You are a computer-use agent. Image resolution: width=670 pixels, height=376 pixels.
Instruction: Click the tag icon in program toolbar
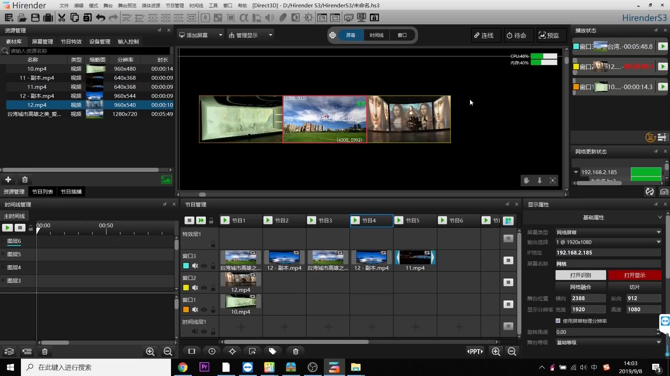click(273, 351)
